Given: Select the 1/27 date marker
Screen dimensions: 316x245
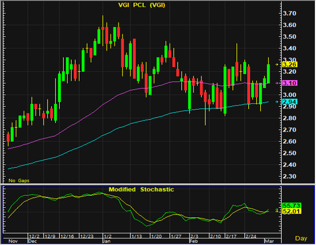Looking at the screenshot, I should [x=175, y=237].
